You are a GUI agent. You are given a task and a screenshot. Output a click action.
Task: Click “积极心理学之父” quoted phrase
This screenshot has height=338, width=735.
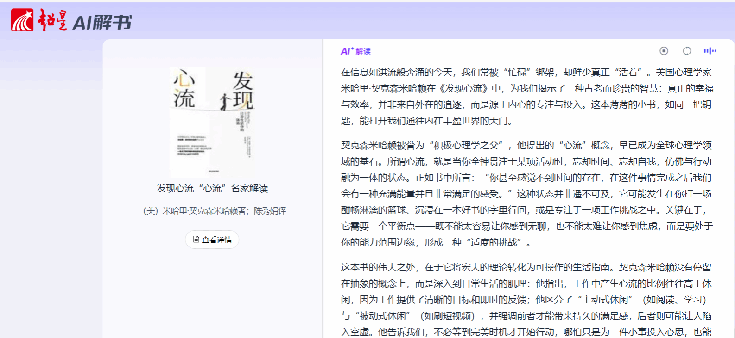(x=466, y=145)
